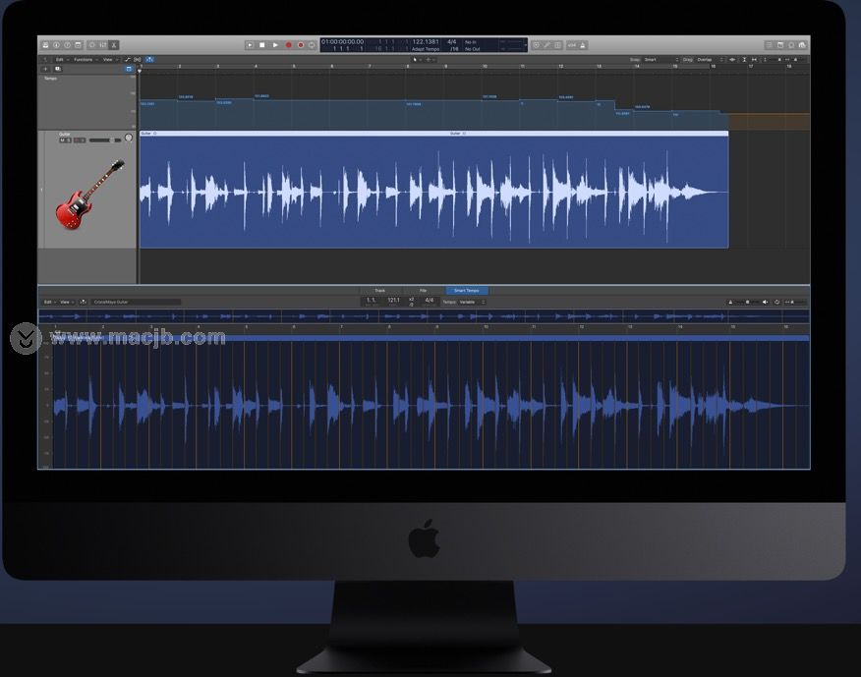Screen dimensions: 861x677
Task: Mute the Guitar track
Action: 62,141
